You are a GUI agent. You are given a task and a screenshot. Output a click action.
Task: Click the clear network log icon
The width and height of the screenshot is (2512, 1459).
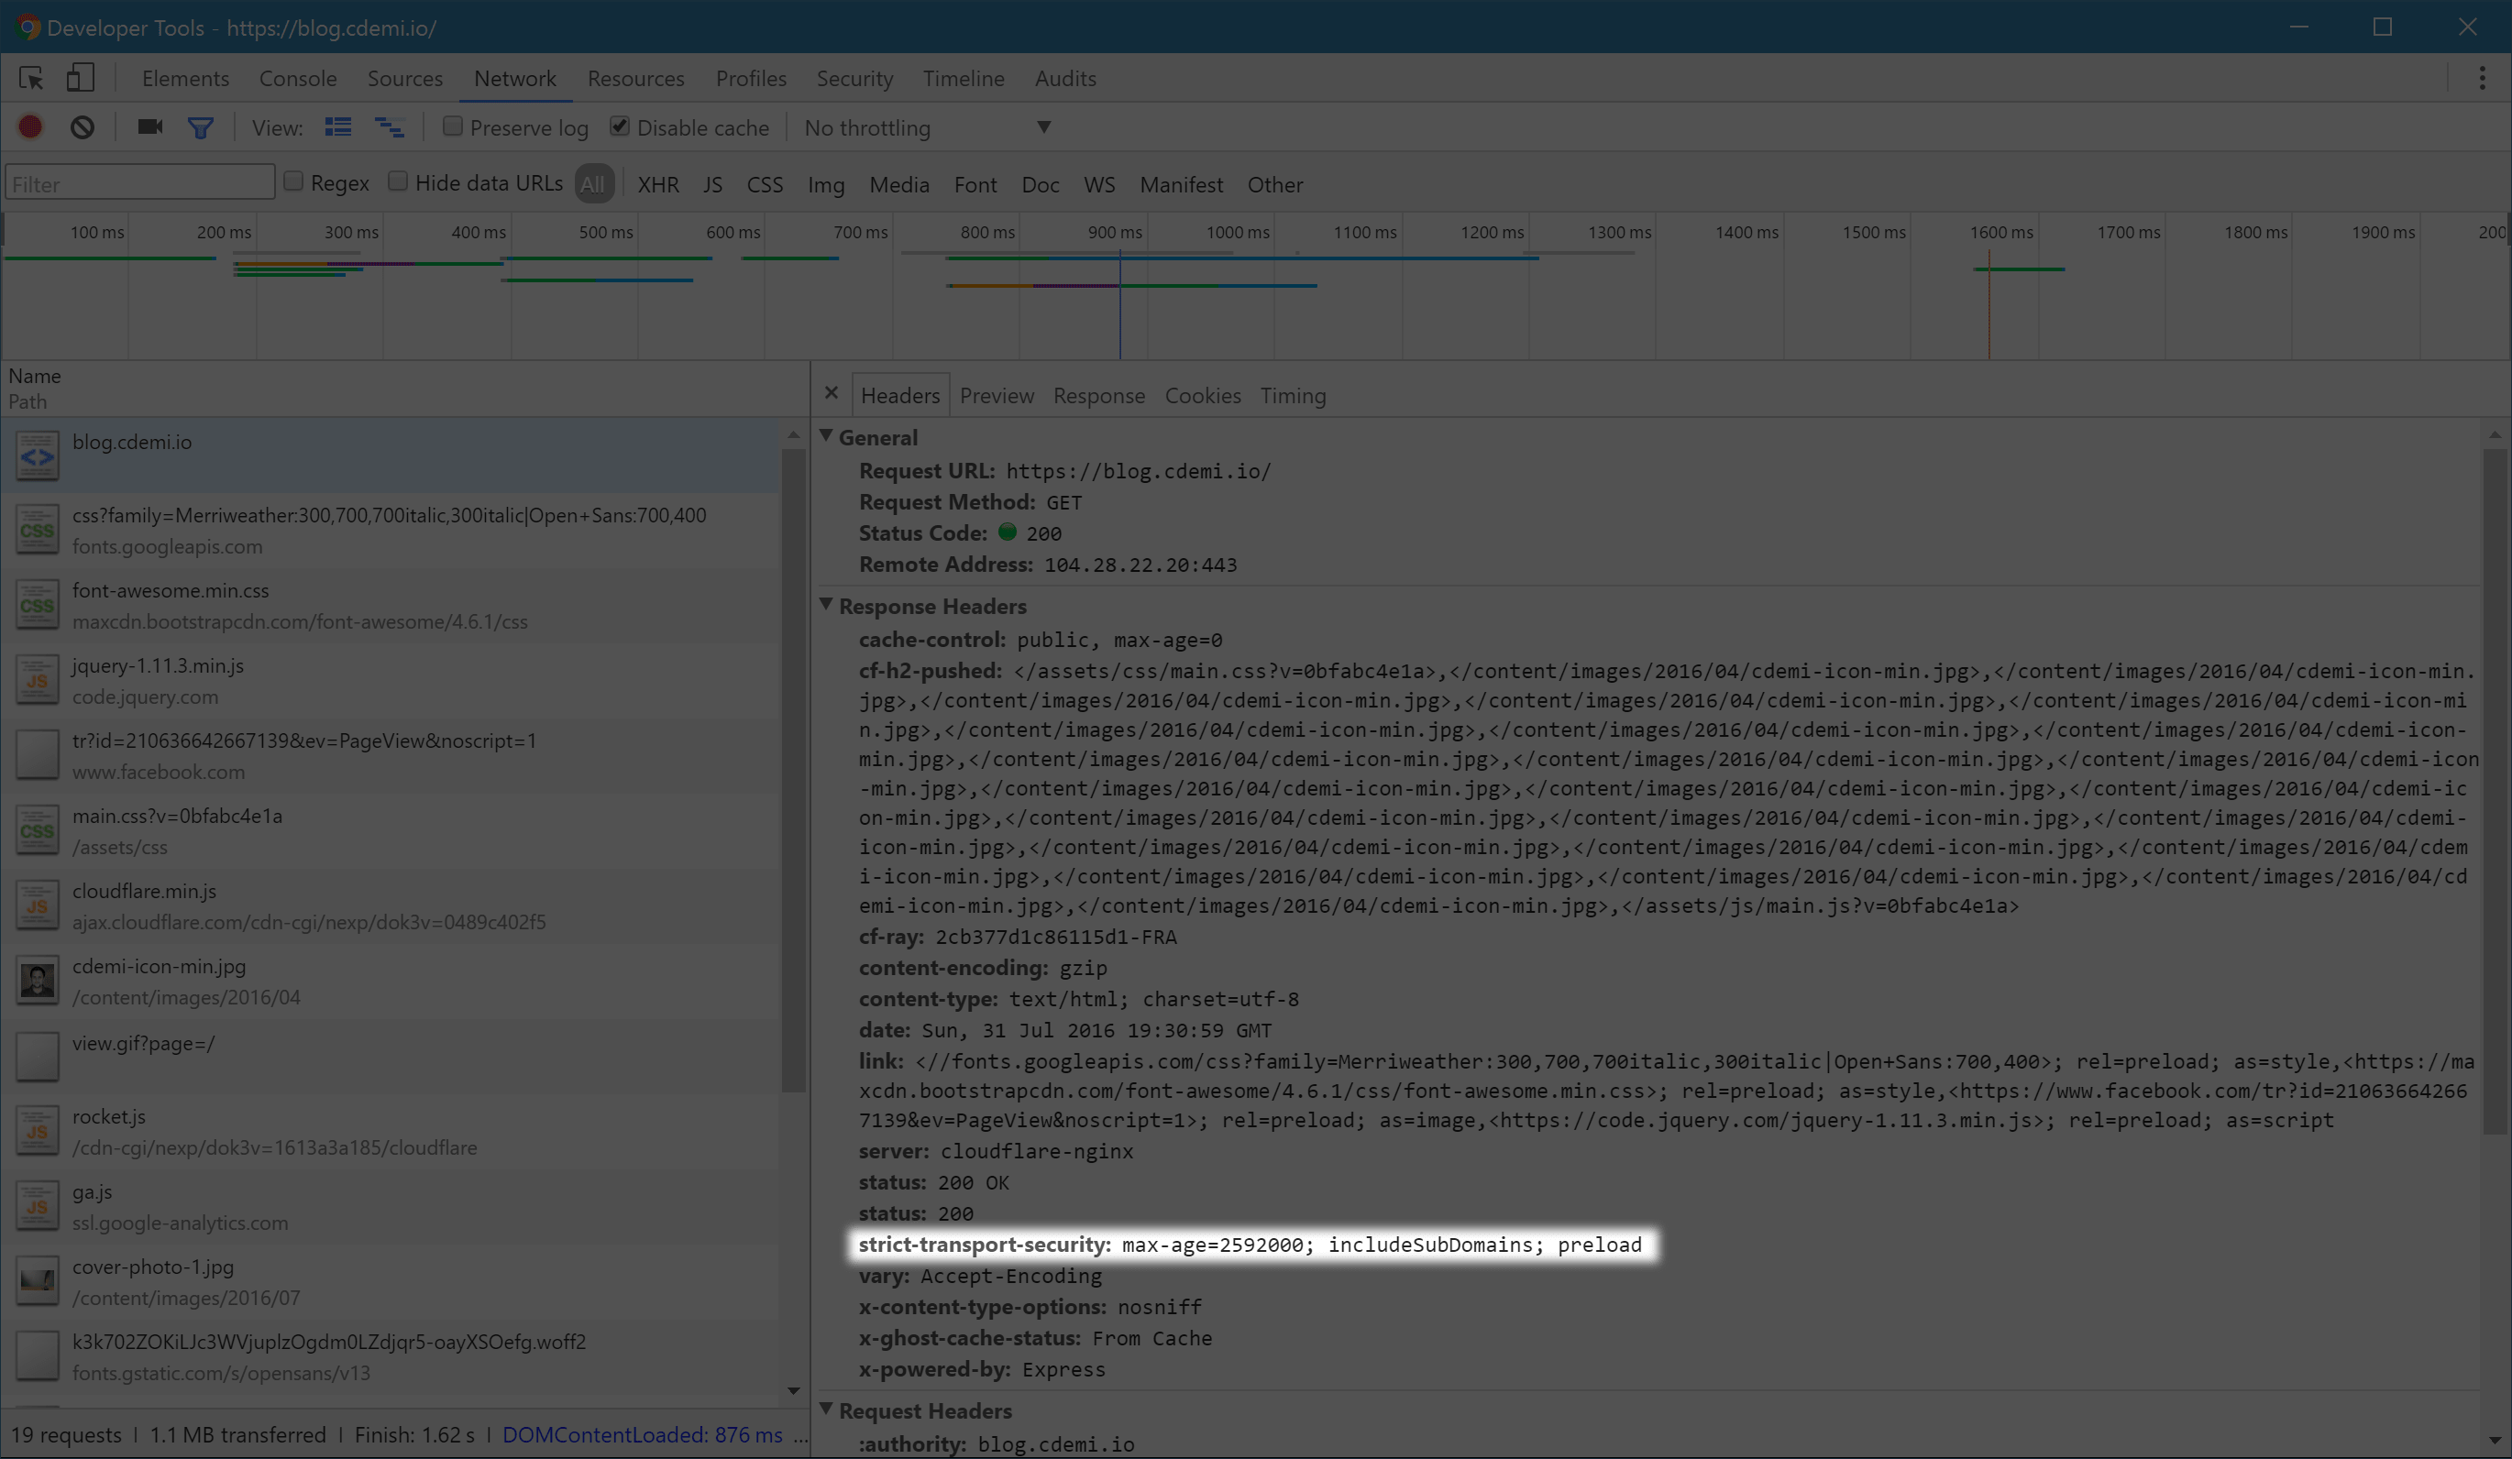[80, 126]
